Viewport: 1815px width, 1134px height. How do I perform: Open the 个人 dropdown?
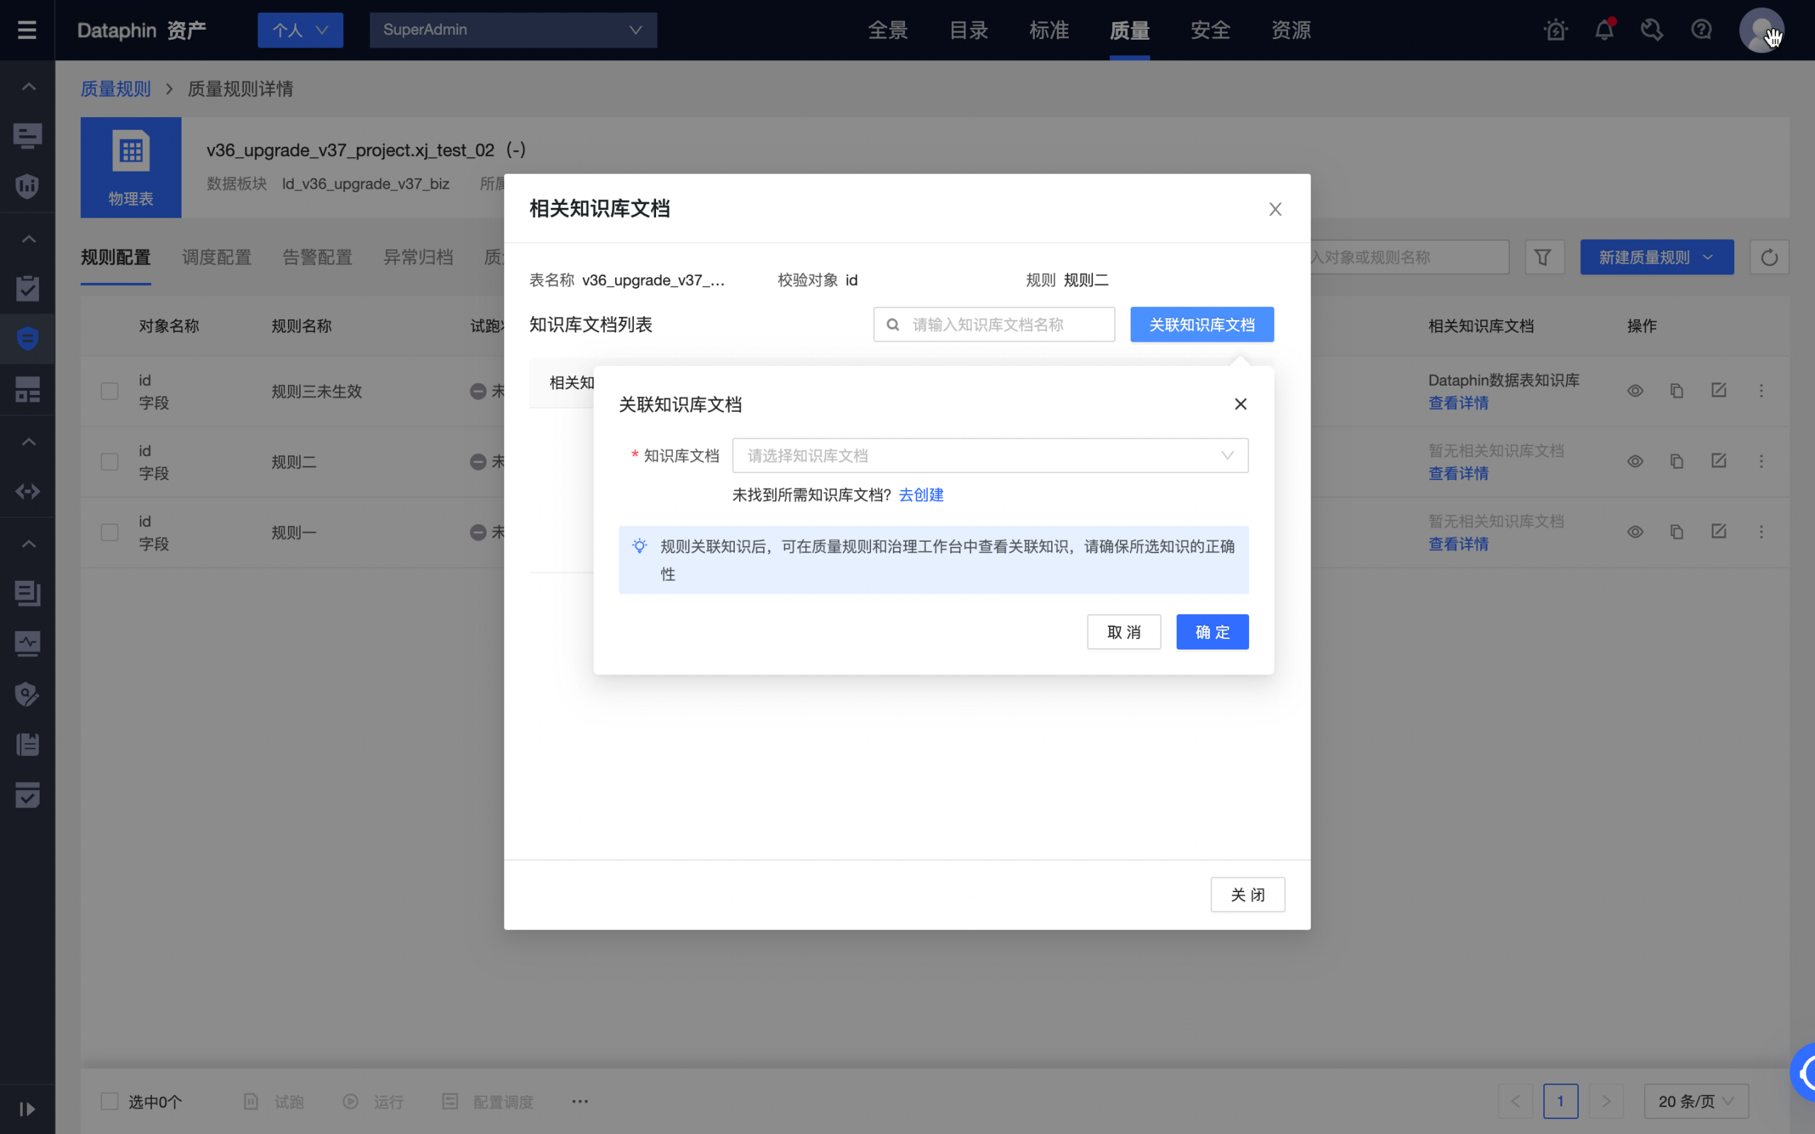(x=300, y=30)
